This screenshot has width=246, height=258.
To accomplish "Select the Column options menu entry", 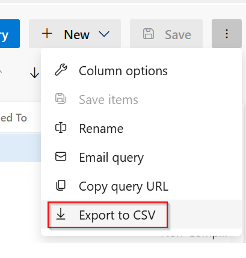I will point(141,71).
